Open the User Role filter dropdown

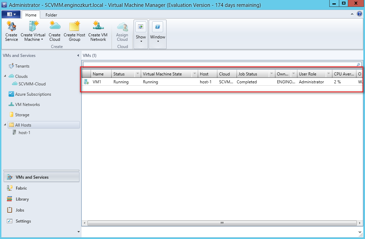(x=329, y=74)
